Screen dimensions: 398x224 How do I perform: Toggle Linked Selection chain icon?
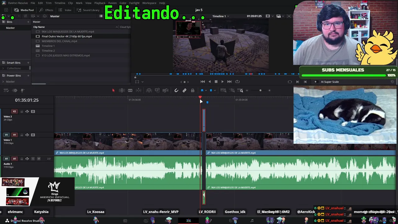tap(184, 91)
